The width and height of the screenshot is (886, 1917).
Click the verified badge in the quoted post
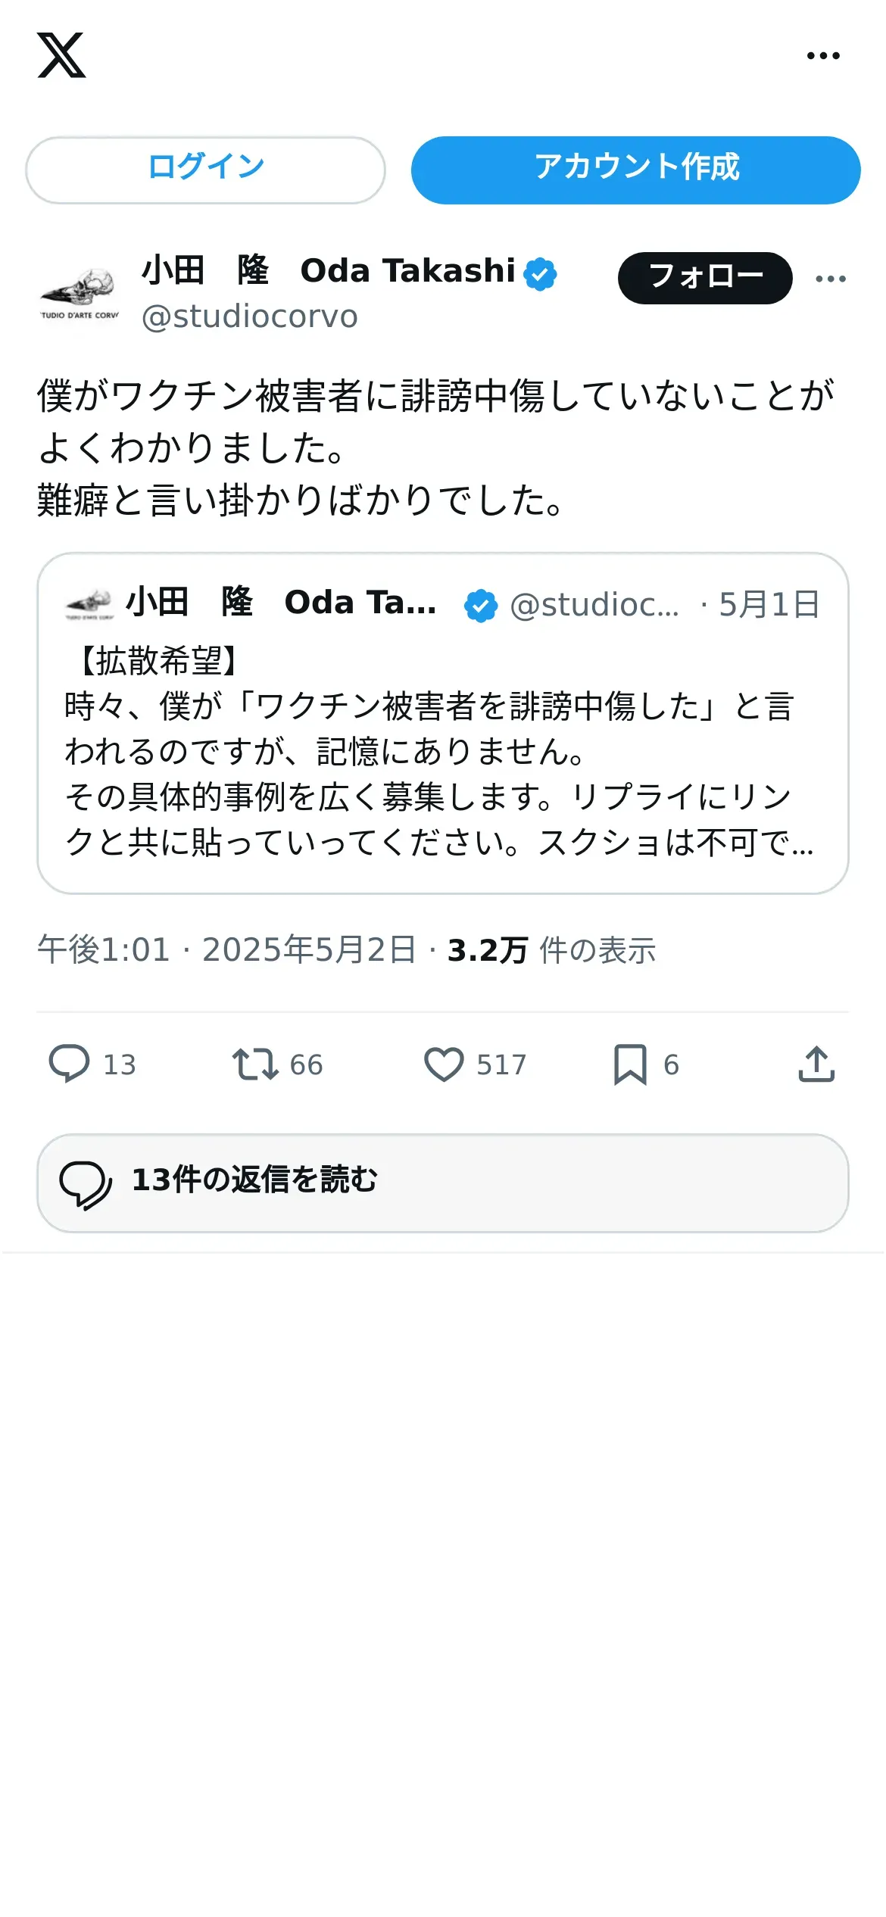(x=480, y=606)
